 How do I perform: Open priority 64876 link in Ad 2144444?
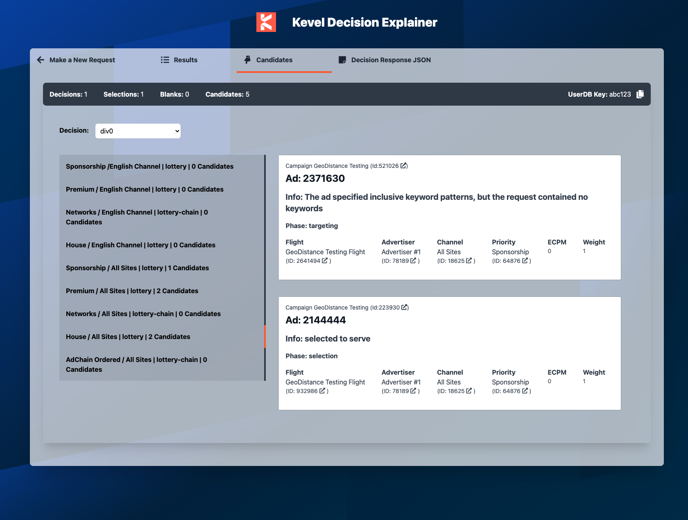[x=525, y=391]
